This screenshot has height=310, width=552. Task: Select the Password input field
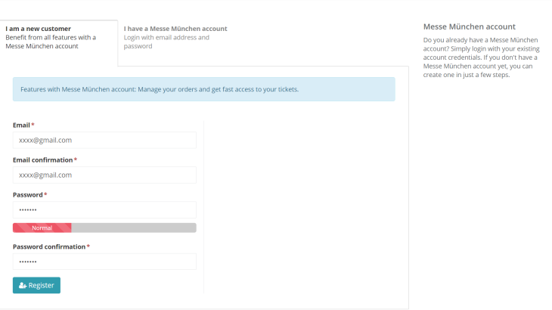104,209
